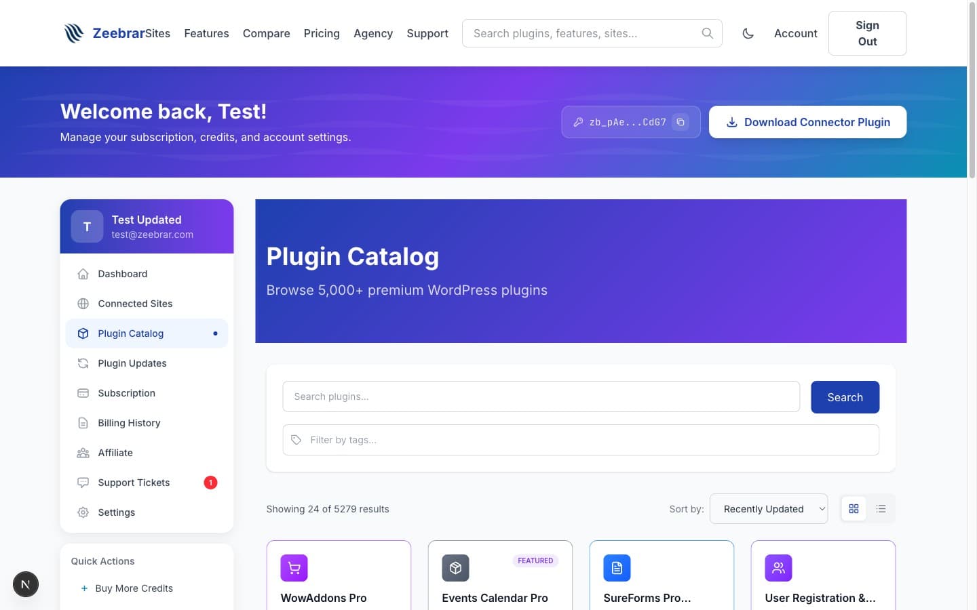
Task: Click the test@zeebrar.com email text
Action: tap(152, 235)
